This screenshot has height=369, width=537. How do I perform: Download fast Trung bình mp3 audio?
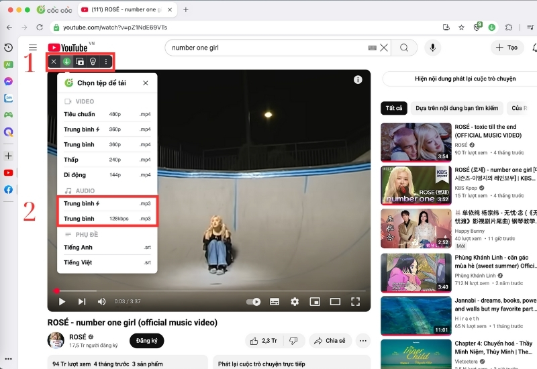click(x=107, y=204)
